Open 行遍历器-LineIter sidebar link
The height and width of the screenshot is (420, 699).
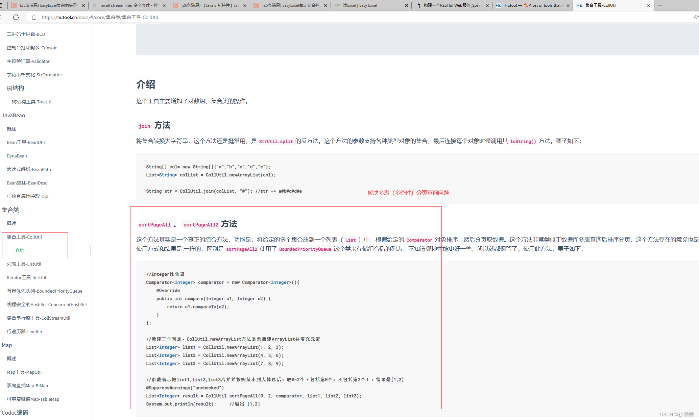(x=25, y=331)
